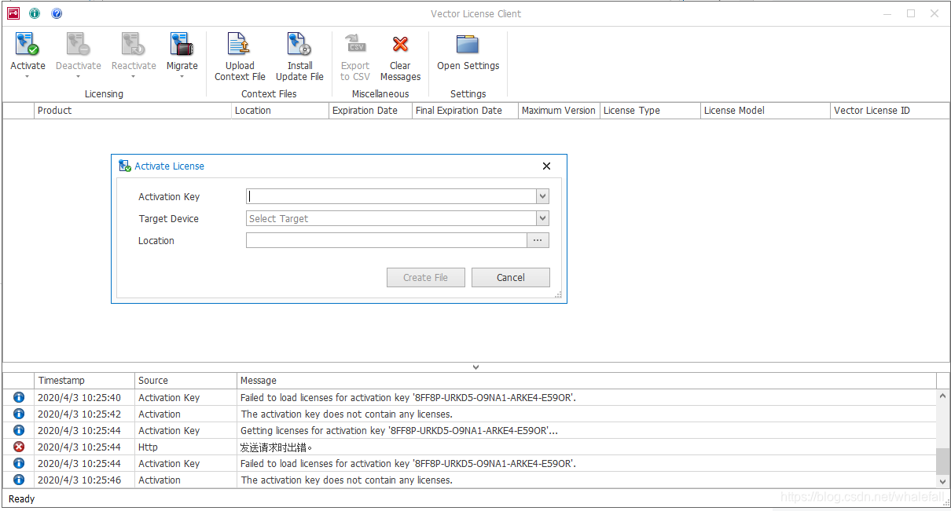Image resolution: width=951 pixels, height=511 pixels.
Task: Click the Migrate license icon
Action: click(x=182, y=45)
